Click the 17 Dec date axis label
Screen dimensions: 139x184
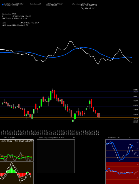[99, 133]
